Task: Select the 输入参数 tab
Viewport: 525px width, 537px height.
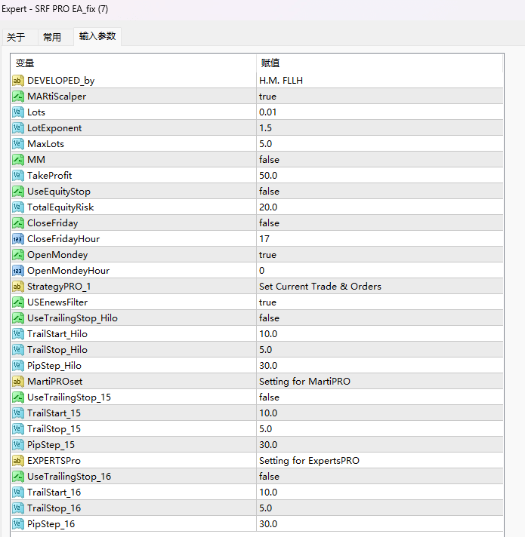Action: 97,36
